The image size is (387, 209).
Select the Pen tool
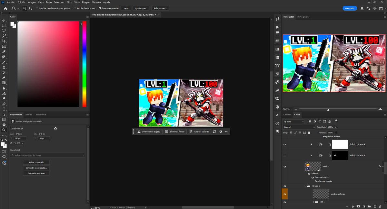click(x=4, y=104)
